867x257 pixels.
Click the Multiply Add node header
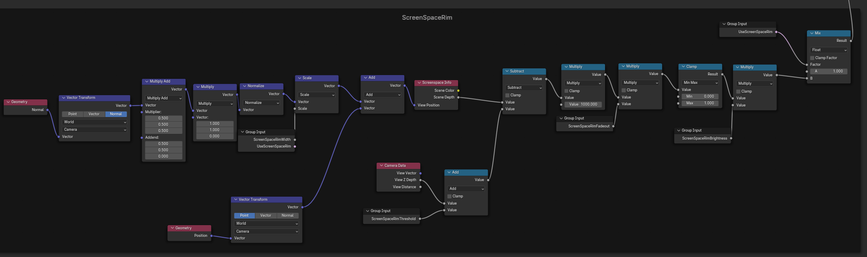[164, 81]
